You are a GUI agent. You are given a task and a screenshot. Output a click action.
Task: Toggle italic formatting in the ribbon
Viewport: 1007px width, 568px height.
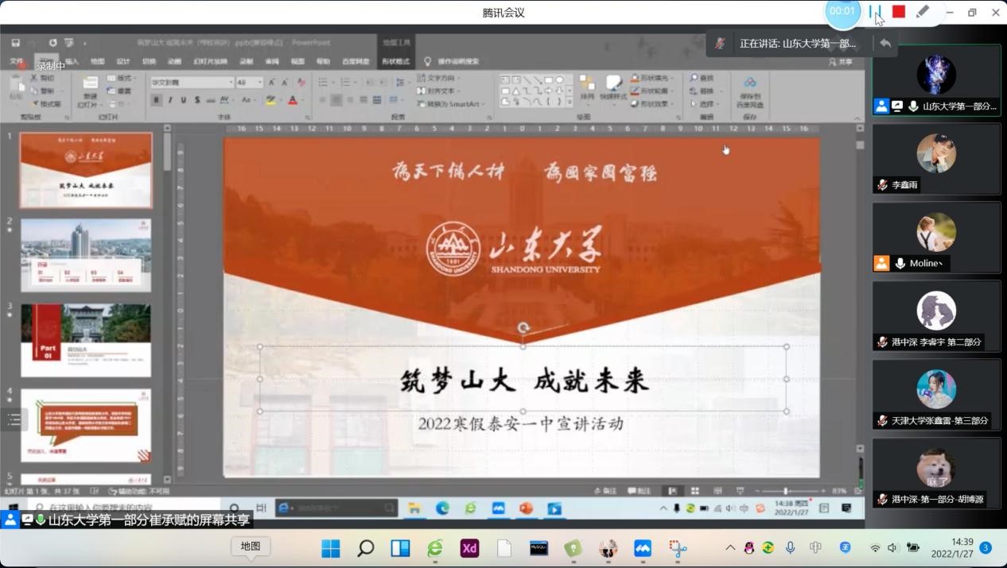tap(170, 100)
